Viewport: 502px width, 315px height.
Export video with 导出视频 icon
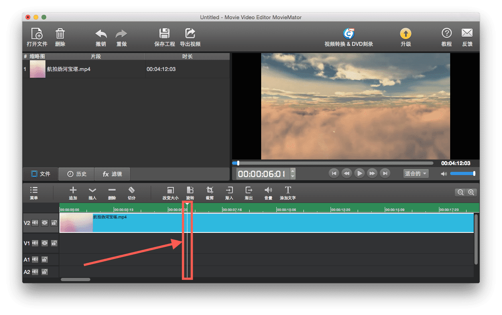pyautogui.click(x=190, y=33)
